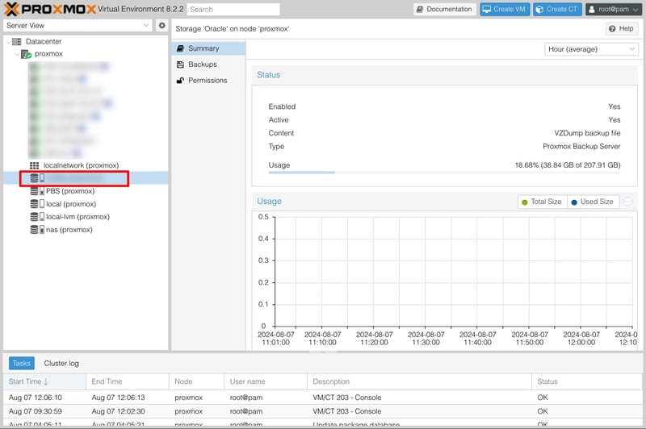This screenshot has height=429, width=646.
Task: Click the Proxmox logo
Action: 48,10
